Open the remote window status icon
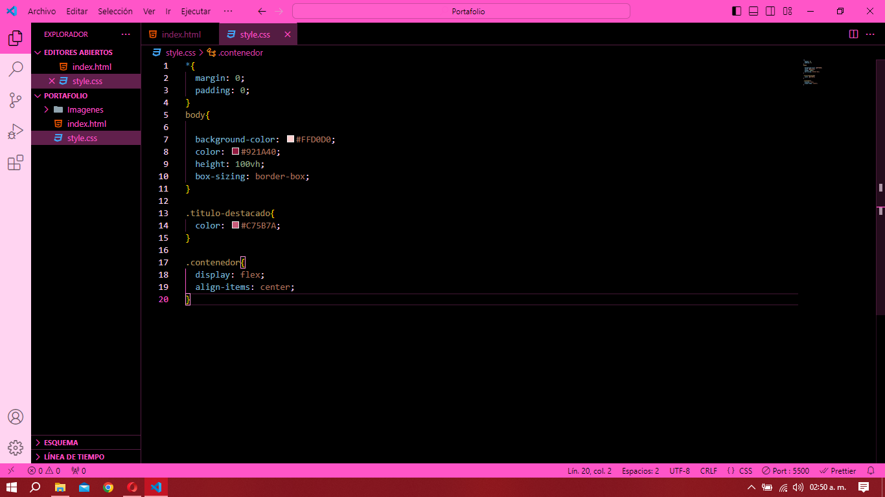This screenshot has width=885, height=497. point(11,470)
